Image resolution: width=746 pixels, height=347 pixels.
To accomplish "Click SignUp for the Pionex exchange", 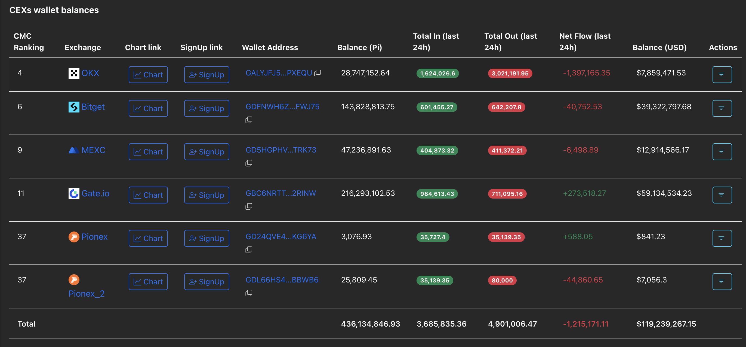I will tap(206, 238).
